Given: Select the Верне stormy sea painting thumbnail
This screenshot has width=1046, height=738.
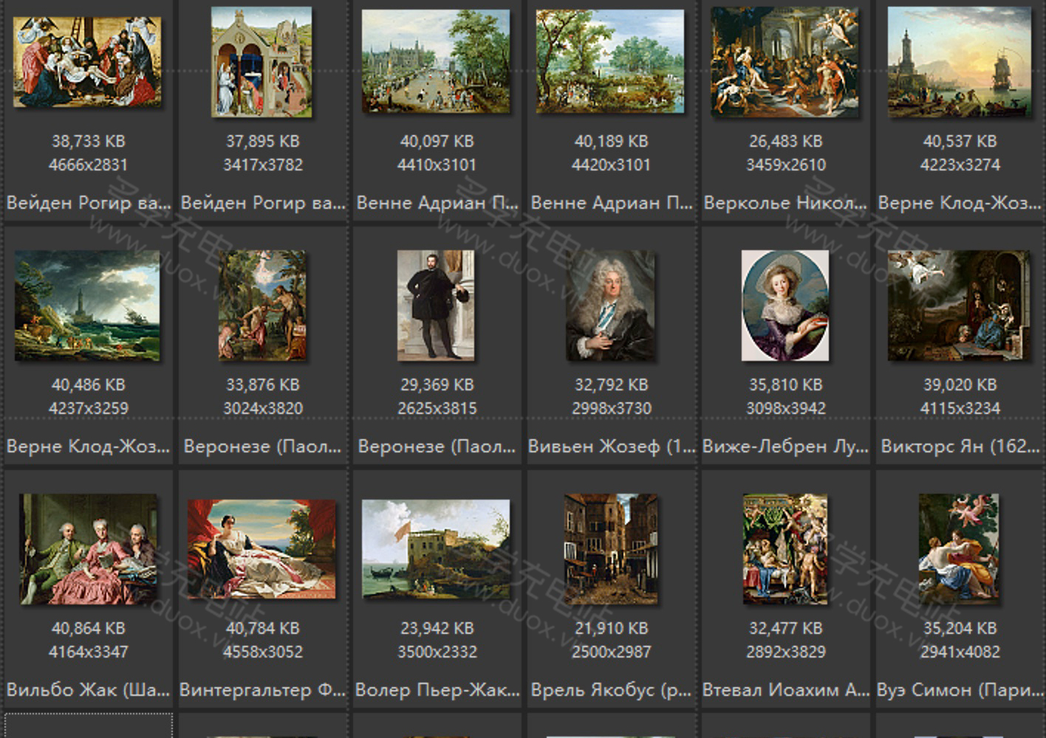Looking at the screenshot, I should point(87,306).
